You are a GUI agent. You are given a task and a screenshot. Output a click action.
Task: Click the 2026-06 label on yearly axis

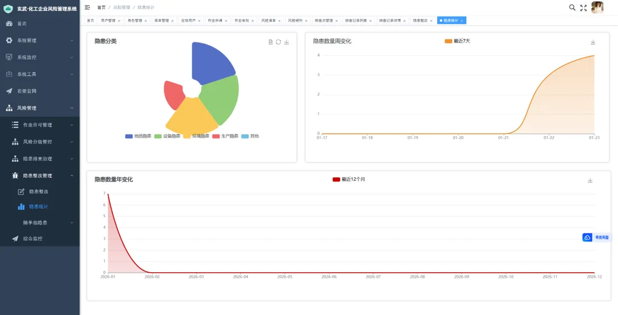tap(329, 277)
